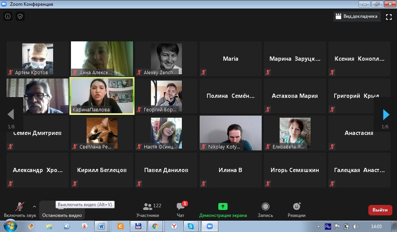This screenshot has height=232, width=397.
Task: Leave the meeting with Выйти
Action: pos(380,210)
